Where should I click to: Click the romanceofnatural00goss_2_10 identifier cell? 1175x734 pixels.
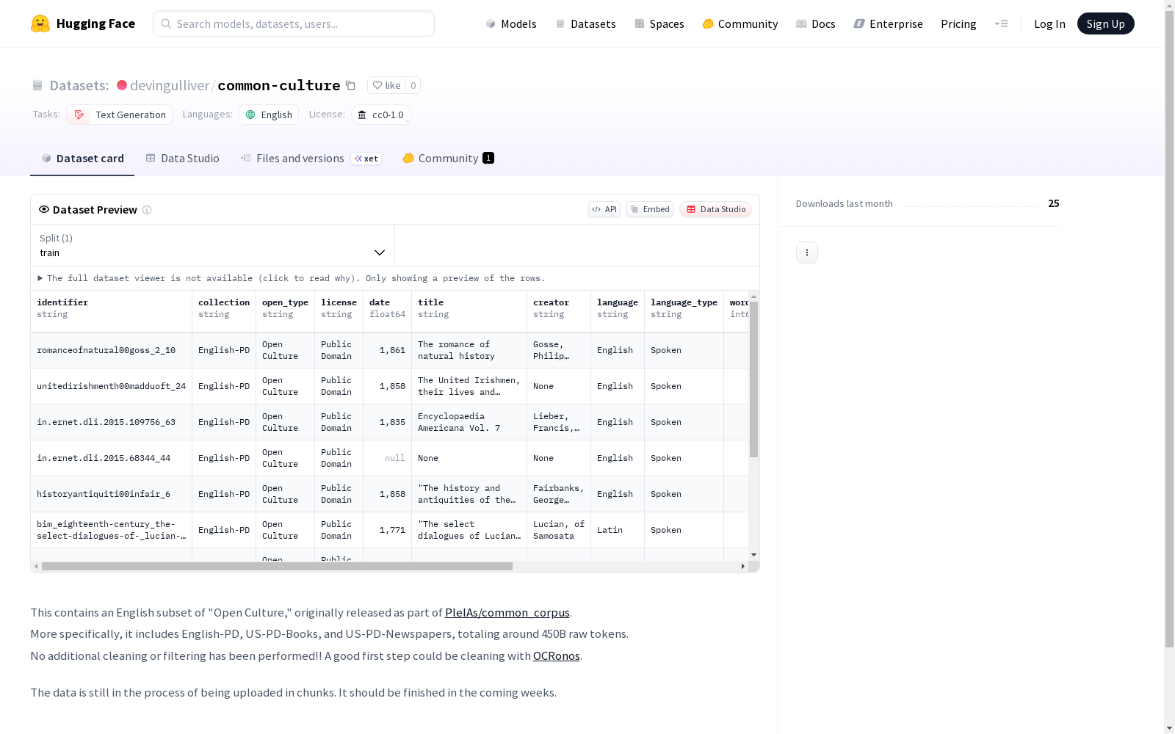coord(112,350)
